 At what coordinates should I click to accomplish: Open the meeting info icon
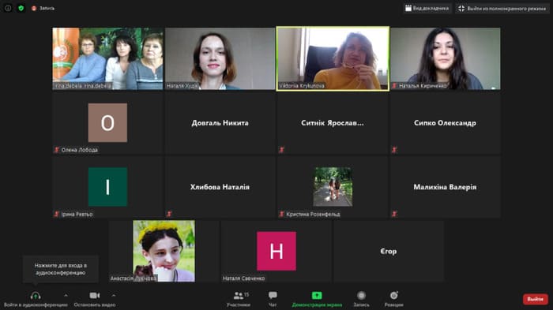pyautogui.click(x=8, y=8)
